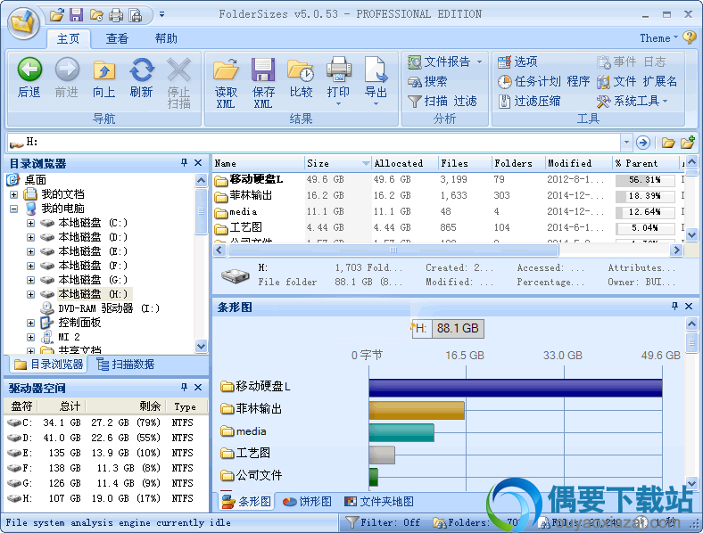Click the 移动硬盘L blue bar

[516, 388]
